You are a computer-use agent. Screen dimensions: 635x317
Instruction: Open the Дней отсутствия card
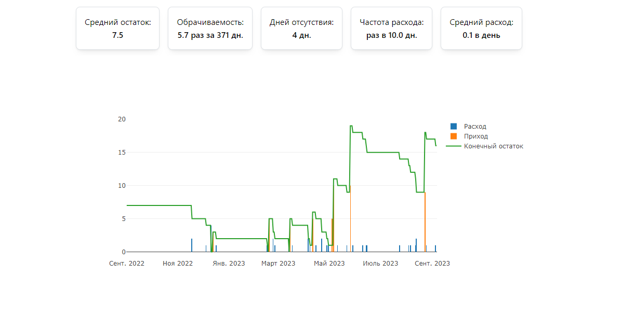(x=301, y=29)
